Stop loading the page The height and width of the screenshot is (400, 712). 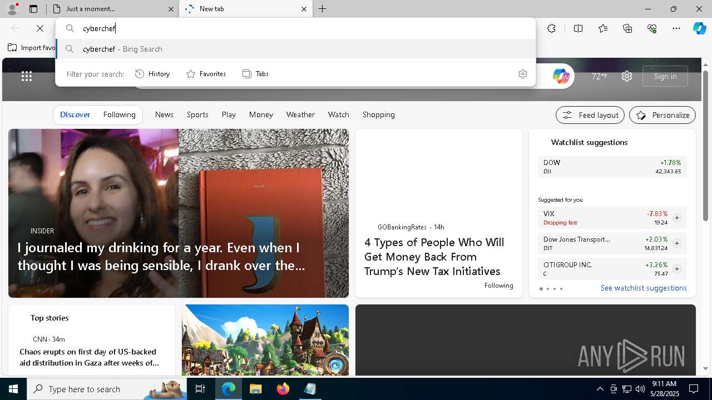[x=40, y=28]
